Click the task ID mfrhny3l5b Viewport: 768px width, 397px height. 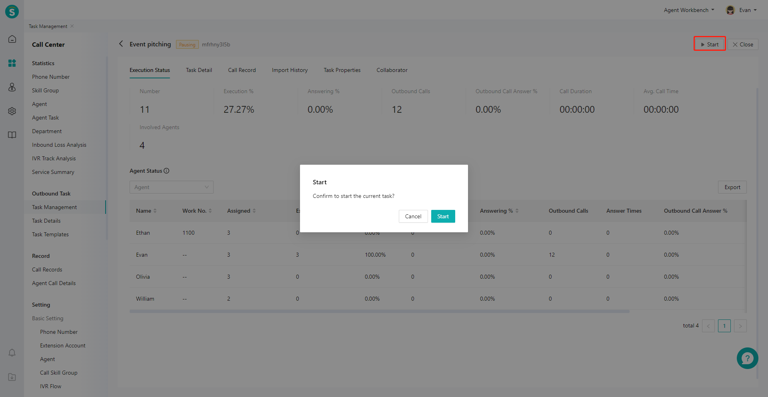[216, 44]
